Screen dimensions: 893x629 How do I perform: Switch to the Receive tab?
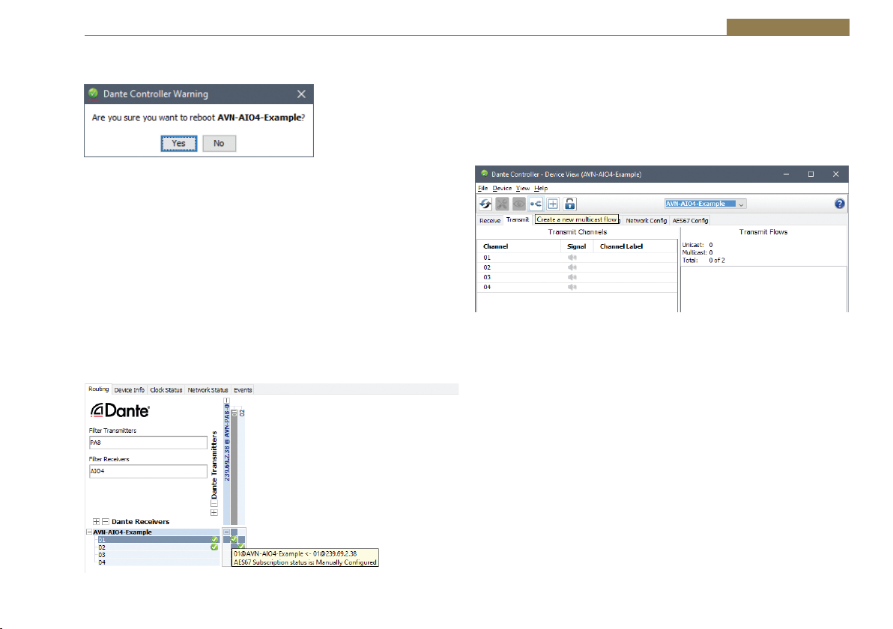coord(490,220)
